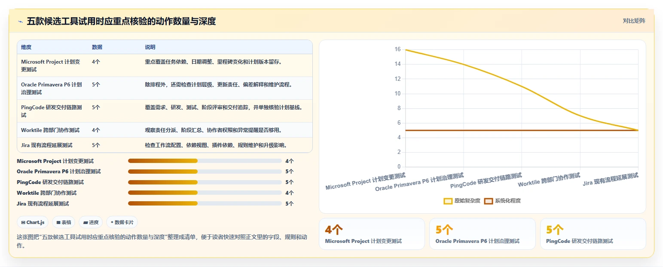This screenshot has height=267, width=663.
Task: Click the title icon beside 五款候选工具试用
Action: pos(20,21)
